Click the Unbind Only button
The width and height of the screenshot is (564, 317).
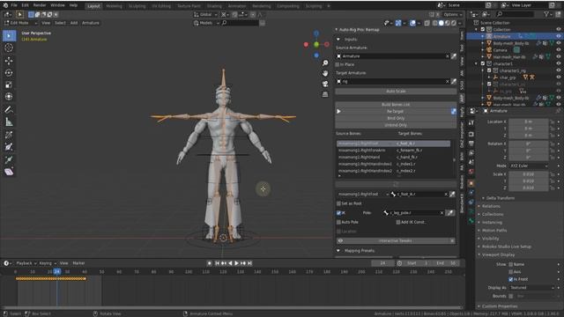(396, 125)
